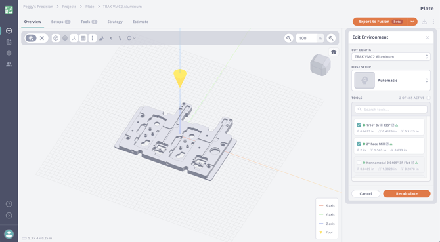
Task: Click the Cancel button
Action: point(366,193)
